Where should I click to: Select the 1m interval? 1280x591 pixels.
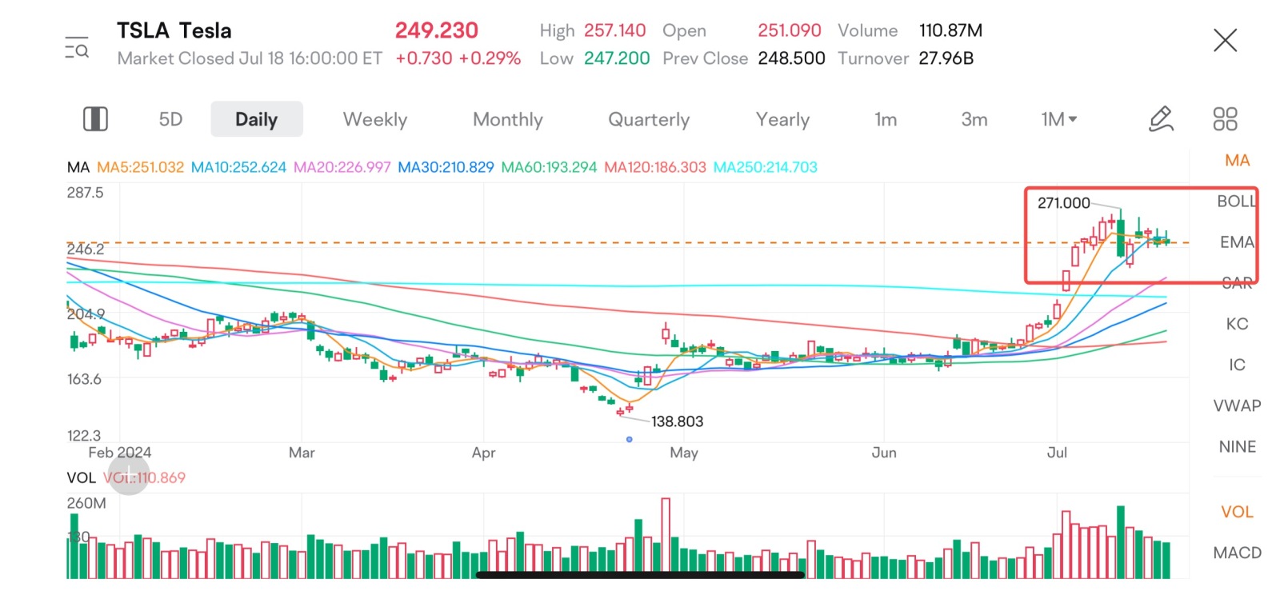coord(886,119)
